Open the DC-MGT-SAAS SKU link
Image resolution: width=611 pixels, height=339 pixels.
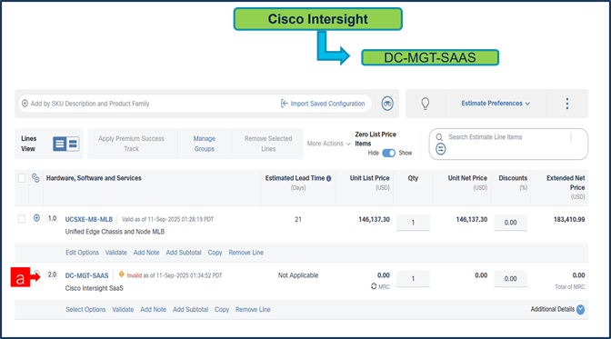click(86, 275)
